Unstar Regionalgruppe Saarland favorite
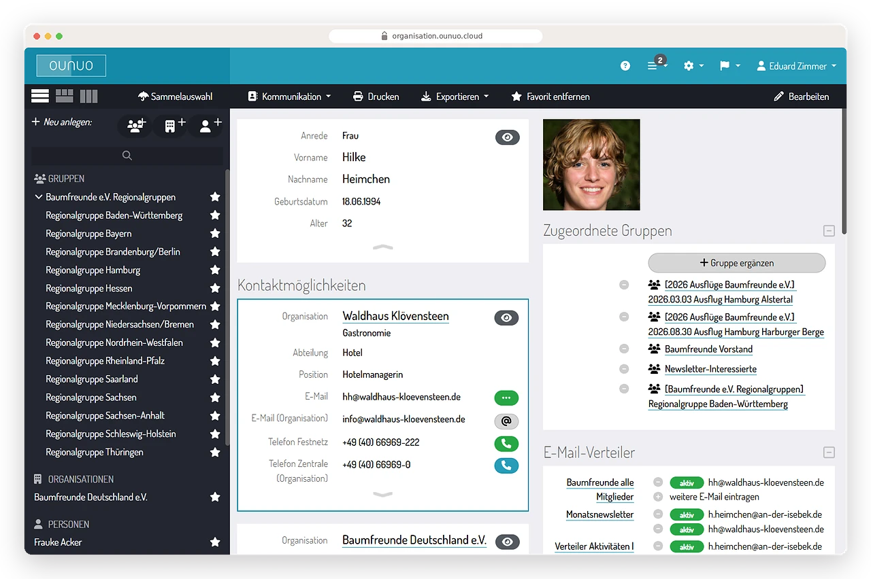The width and height of the screenshot is (871, 579). tap(215, 379)
